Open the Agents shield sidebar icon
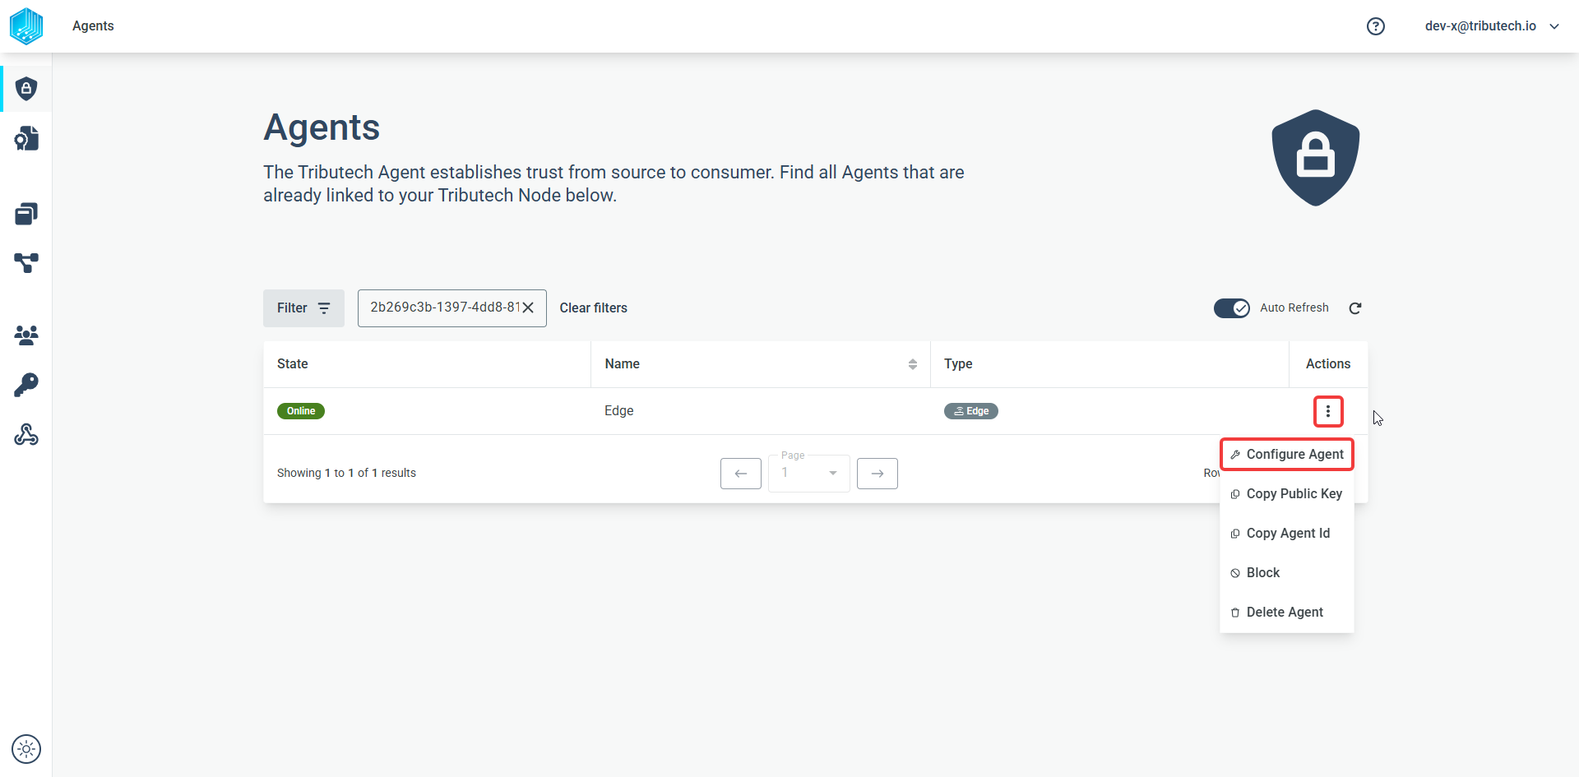The image size is (1579, 777). [26, 89]
